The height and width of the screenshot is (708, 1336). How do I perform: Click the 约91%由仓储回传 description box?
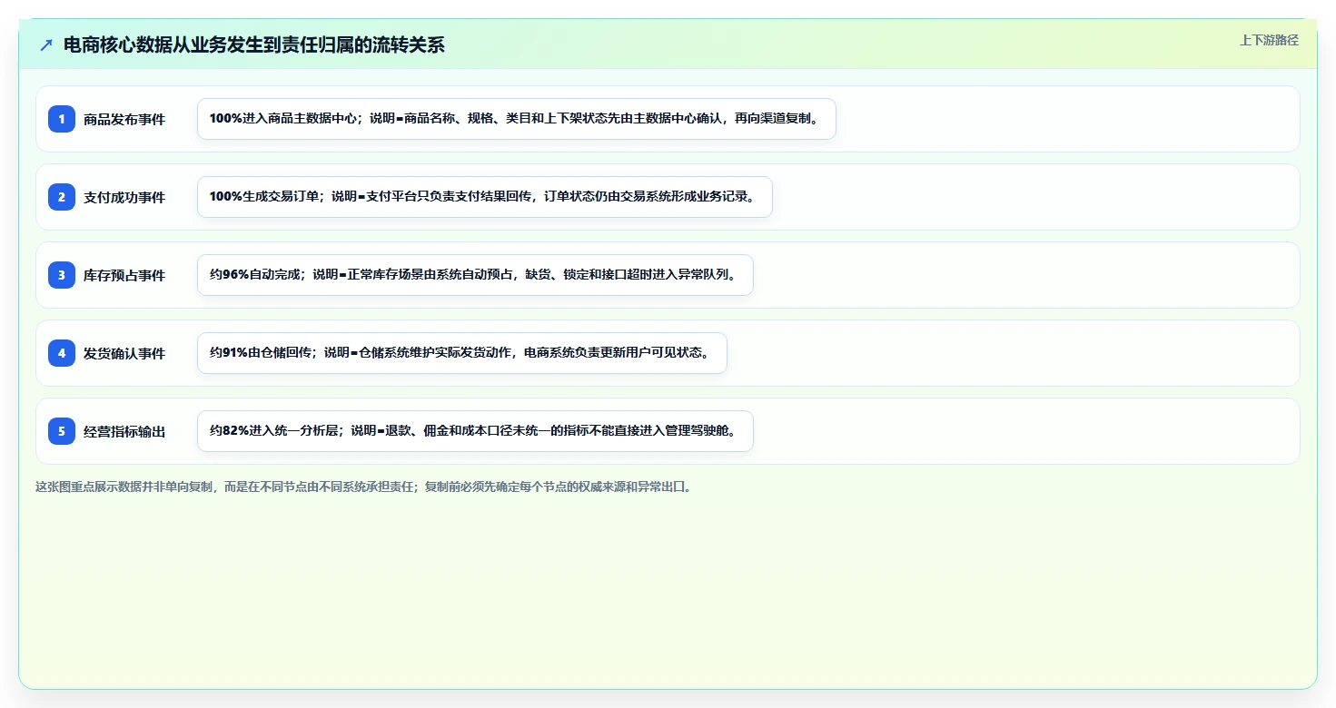tap(462, 353)
